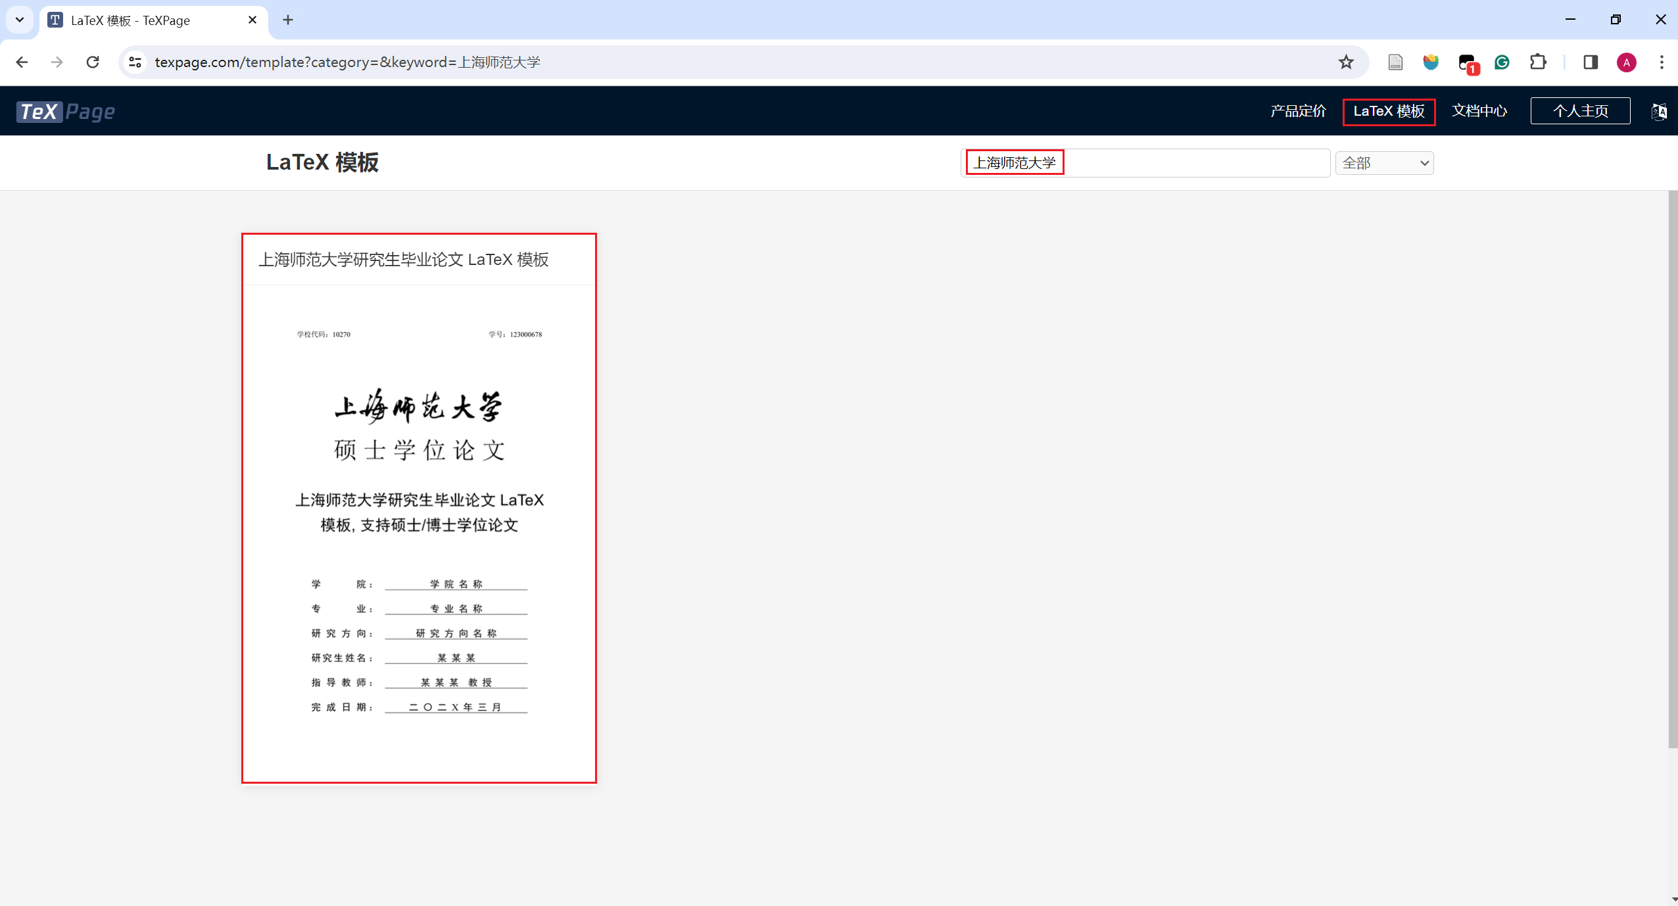Click the LaTeX 模板 page heading
This screenshot has height=906, width=1678.
[322, 162]
